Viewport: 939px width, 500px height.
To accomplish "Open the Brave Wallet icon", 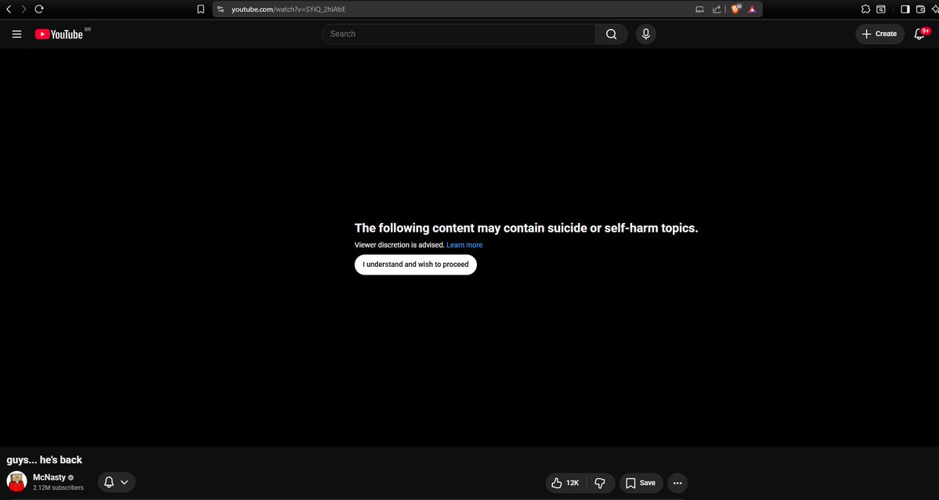I will pos(921,9).
